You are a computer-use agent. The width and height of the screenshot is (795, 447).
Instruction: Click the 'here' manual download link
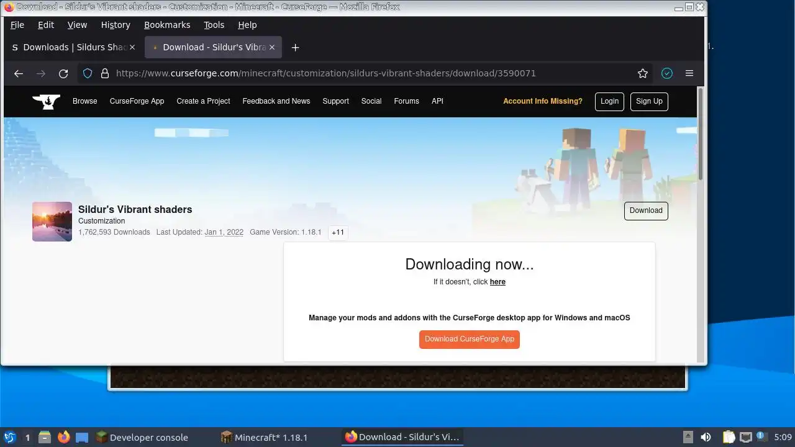click(x=497, y=282)
